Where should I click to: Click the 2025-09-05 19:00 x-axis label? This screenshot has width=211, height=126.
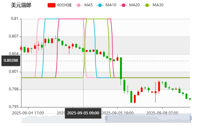(117, 113)
